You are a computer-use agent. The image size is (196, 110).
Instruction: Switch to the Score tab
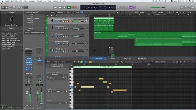[x=113, y=59]
